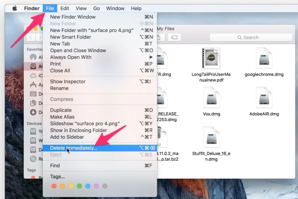Image resolution: width=298 pixels, height=199 pixels.
Task: Select Print in the File menu
Action: tap(100, 64)
